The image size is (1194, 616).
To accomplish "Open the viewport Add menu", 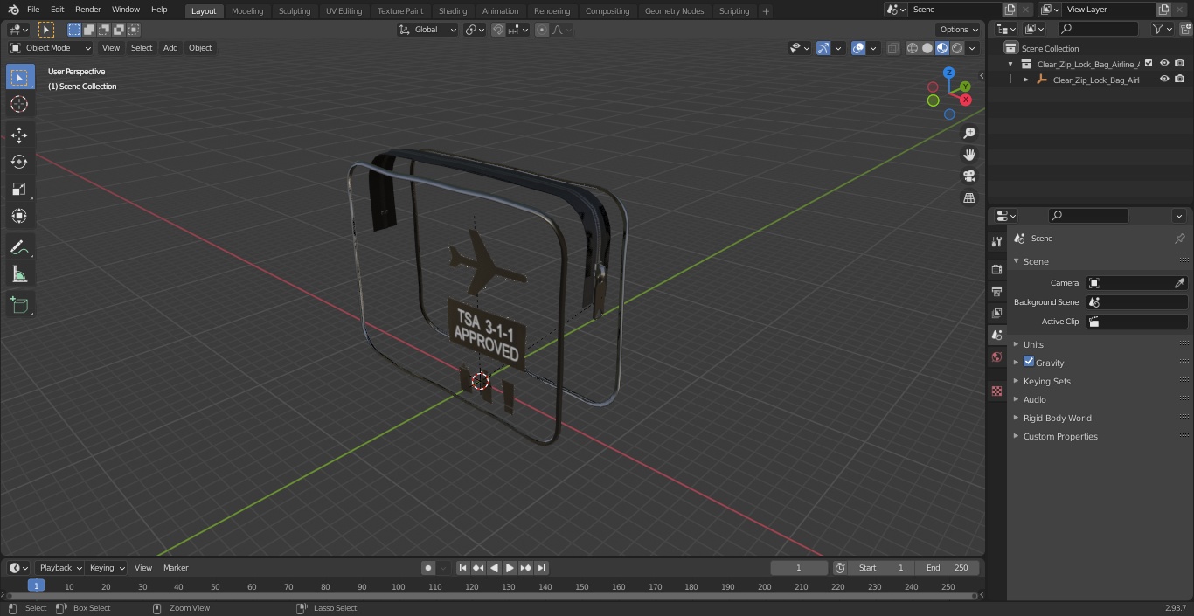I will click(x=170, y=48).
